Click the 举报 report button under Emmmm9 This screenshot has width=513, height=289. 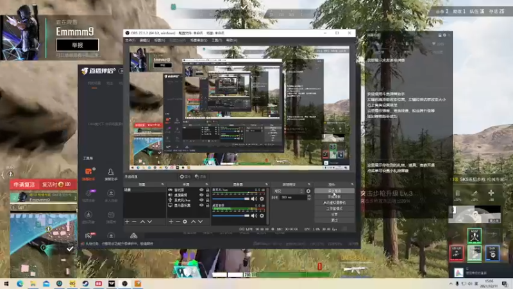pos(77,45)
